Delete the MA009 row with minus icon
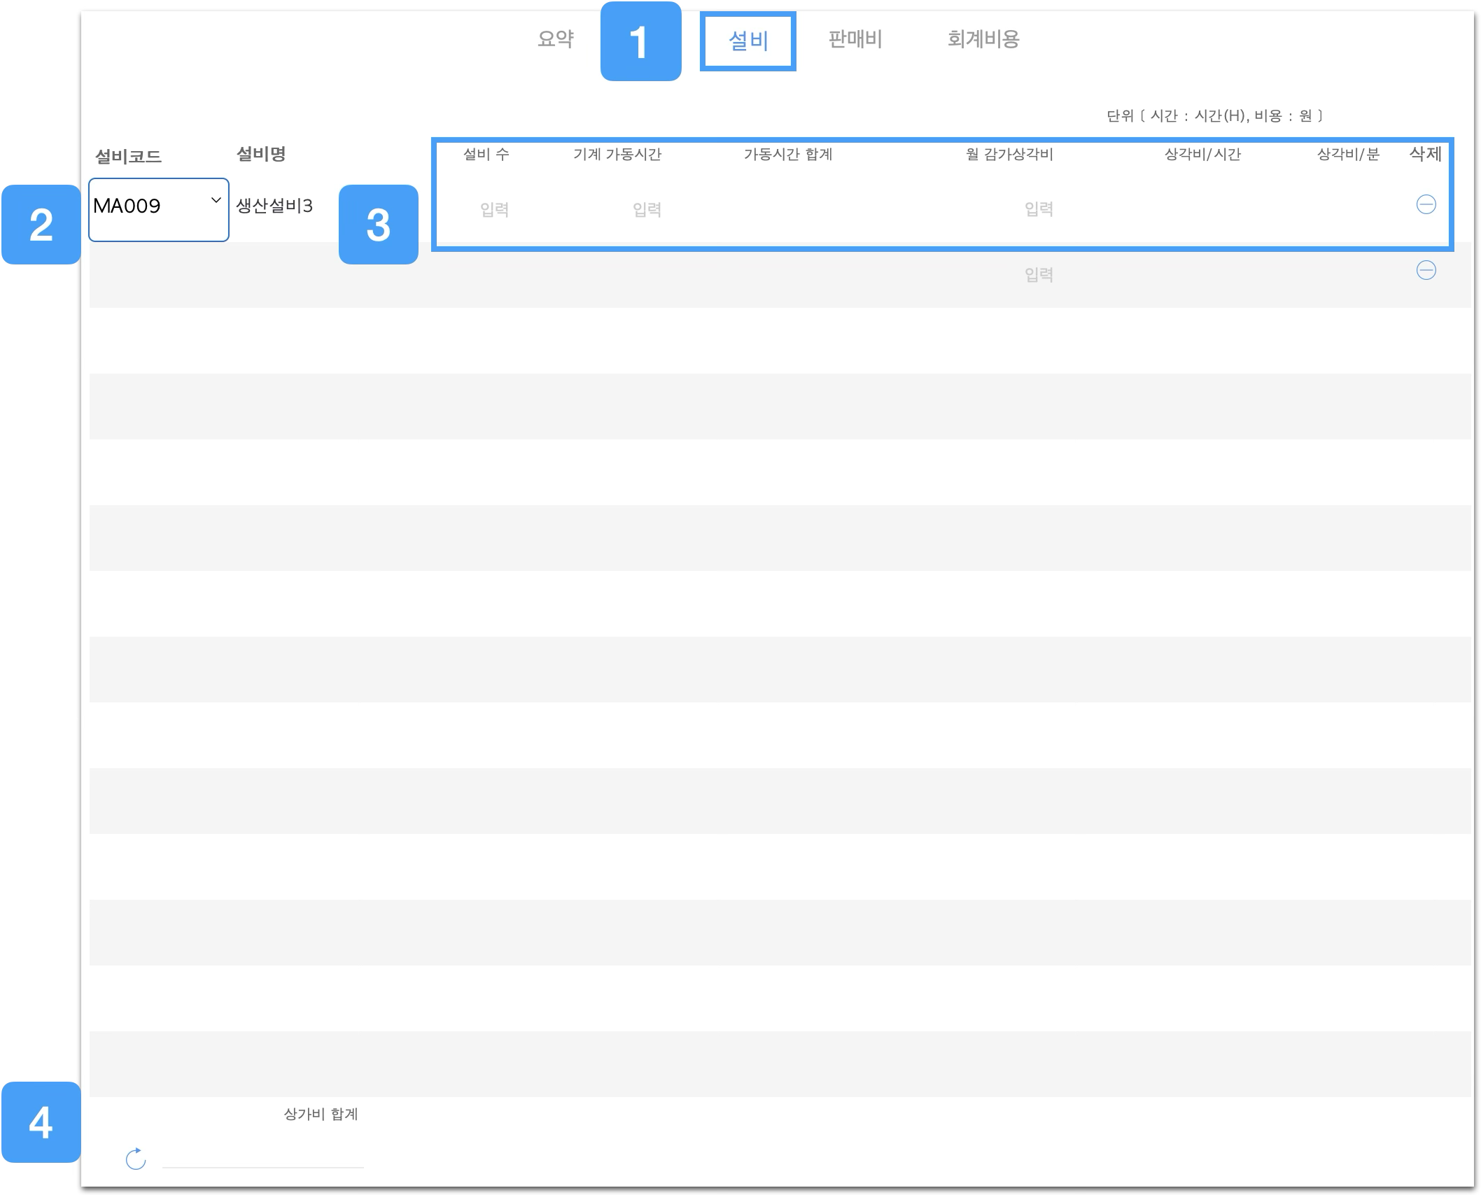 click(x=1426, y=204)
